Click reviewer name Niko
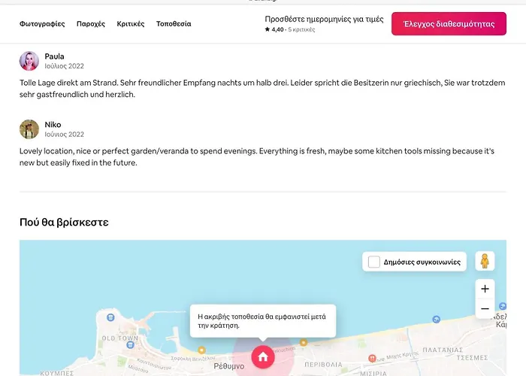 pos(53,124)
